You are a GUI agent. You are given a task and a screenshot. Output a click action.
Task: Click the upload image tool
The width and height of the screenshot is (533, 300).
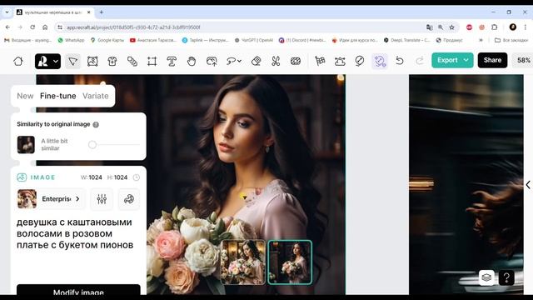point(212,61)
